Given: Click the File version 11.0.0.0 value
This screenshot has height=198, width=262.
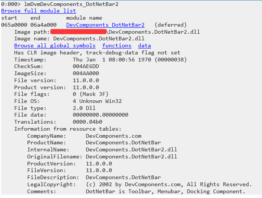Looking at the screenshot, I should (86, 81).
